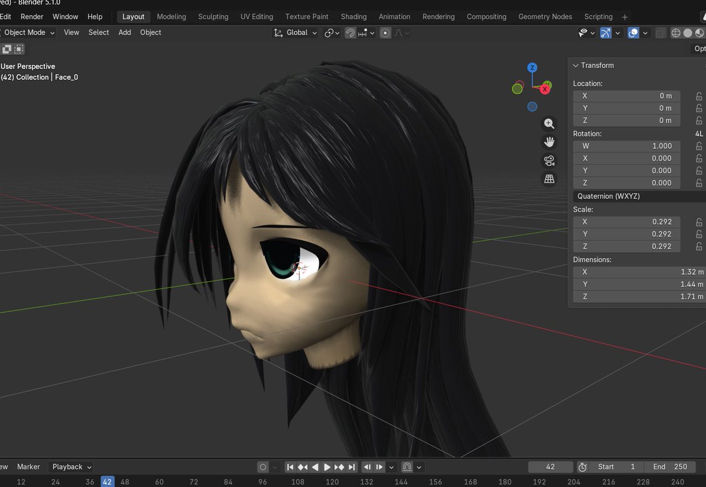Viewport: 706px width, 487px height.
Task: Open the viewport Select menu
Action: coord(99,32)
